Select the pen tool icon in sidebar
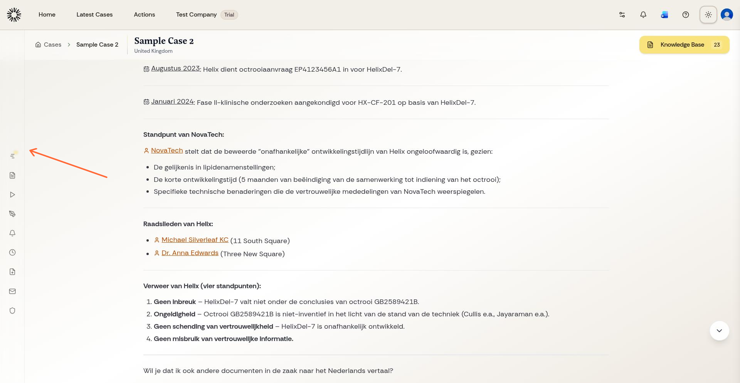 point(12,214)
